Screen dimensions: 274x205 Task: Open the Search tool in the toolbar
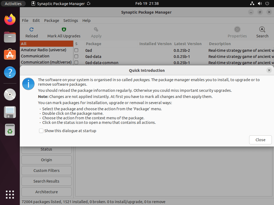click(x=262, y=32)
